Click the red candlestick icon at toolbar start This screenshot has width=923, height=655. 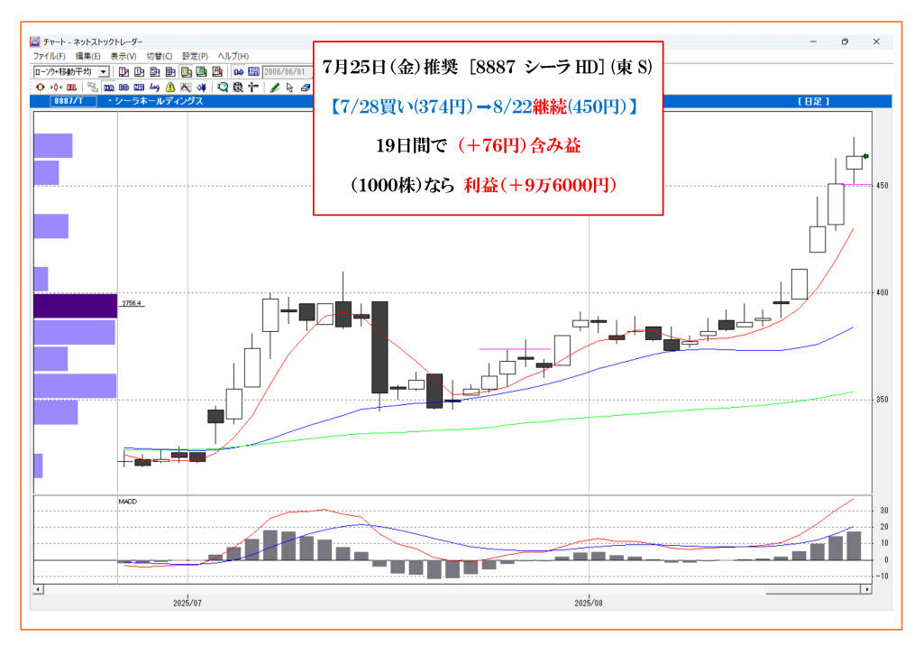40,88
